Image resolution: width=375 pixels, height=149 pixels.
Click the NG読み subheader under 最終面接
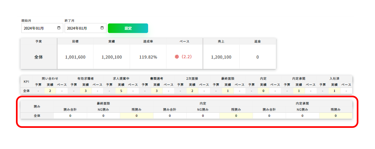coord(103,110)
